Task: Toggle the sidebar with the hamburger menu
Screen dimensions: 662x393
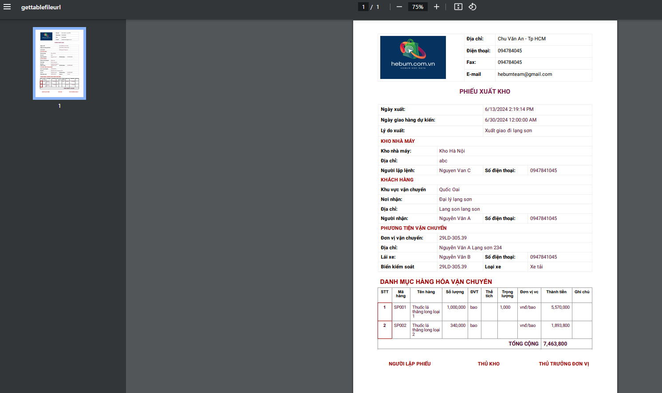Action: pos(7,7)
